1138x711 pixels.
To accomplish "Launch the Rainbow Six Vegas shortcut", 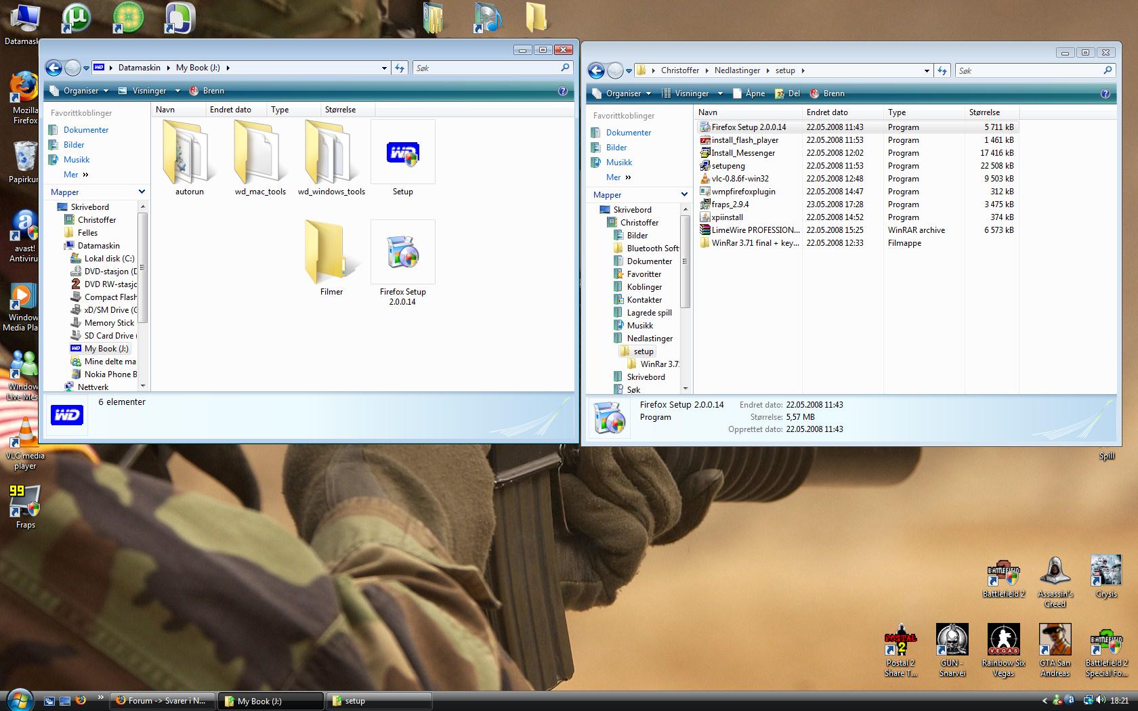I will click(1003, 651).
